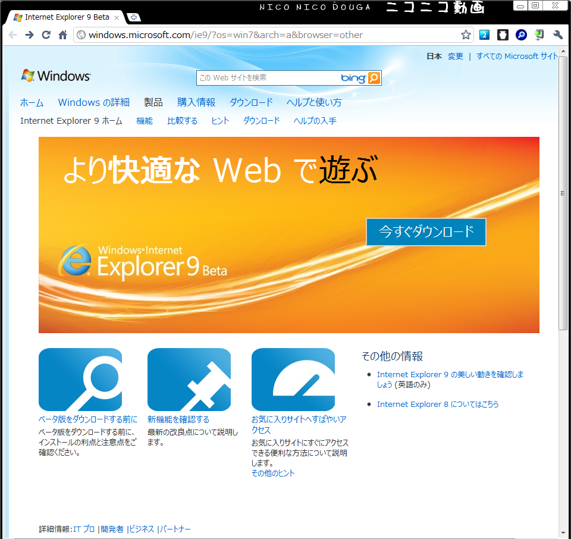Click the 今すぐダウンロード button
The image size is (571, 539).
click(426, 232)
